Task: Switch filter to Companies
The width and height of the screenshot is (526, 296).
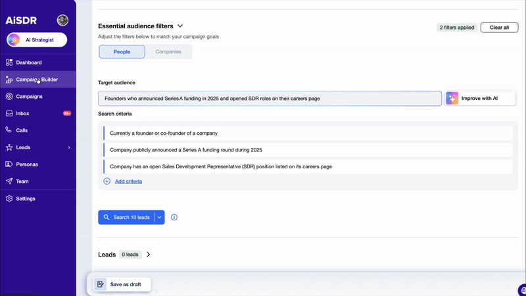Action: (168, 52)
